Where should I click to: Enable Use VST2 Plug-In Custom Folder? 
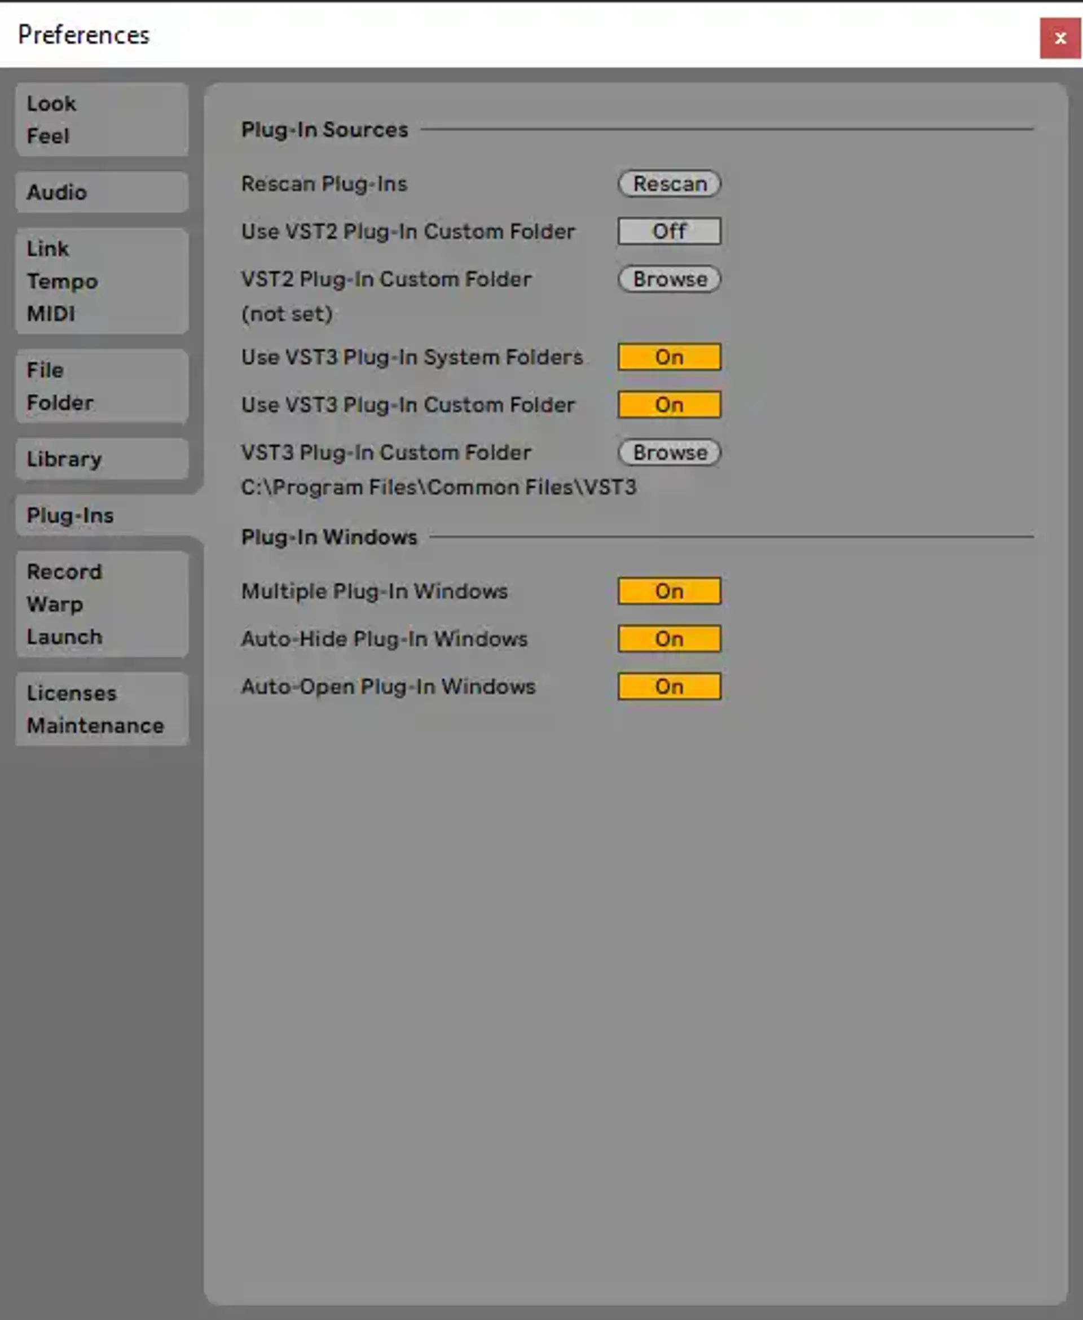pyautogui.click(x=670, y=231)
